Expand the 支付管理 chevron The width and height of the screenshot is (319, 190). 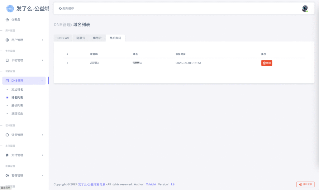click(42, 155)
